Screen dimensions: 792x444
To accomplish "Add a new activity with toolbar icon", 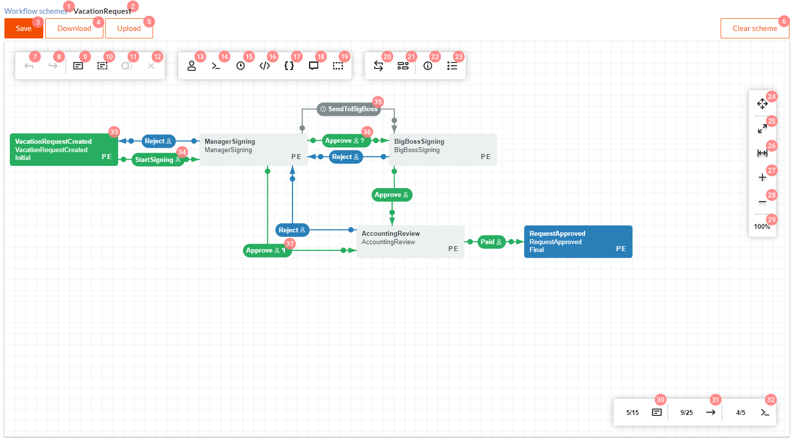I will coord(78,66).
